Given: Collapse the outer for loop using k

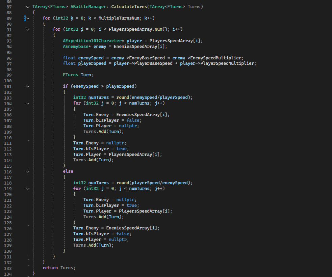Looking at the screenshot, I should point(28,18).
